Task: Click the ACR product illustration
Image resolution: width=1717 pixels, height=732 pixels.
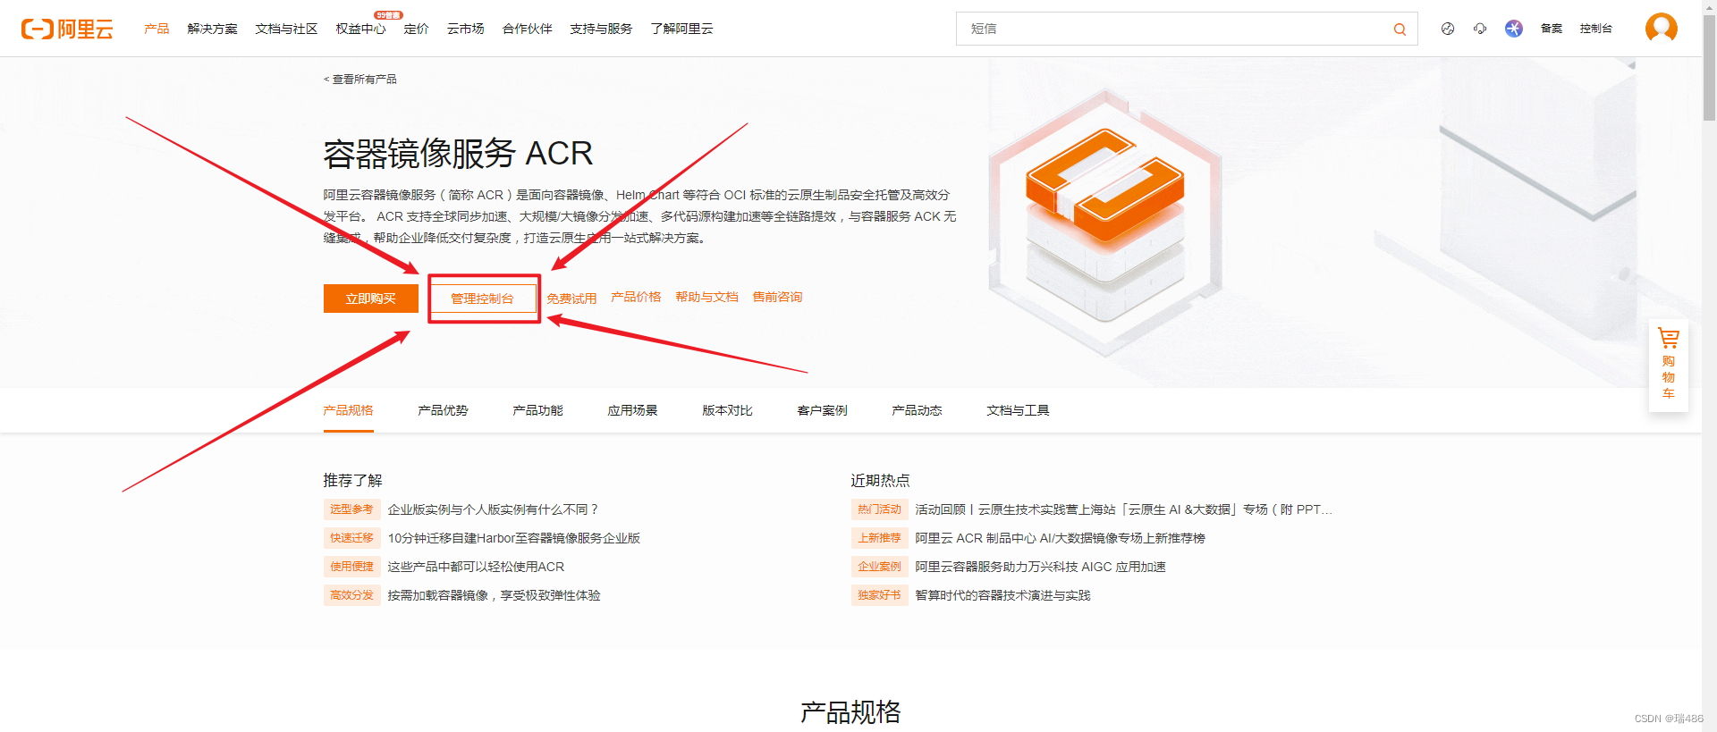Action: [x=1105, y=223]
